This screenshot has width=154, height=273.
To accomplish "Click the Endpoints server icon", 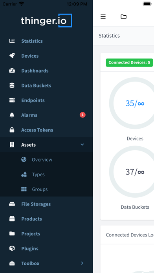I will click(x=12, y=100).
